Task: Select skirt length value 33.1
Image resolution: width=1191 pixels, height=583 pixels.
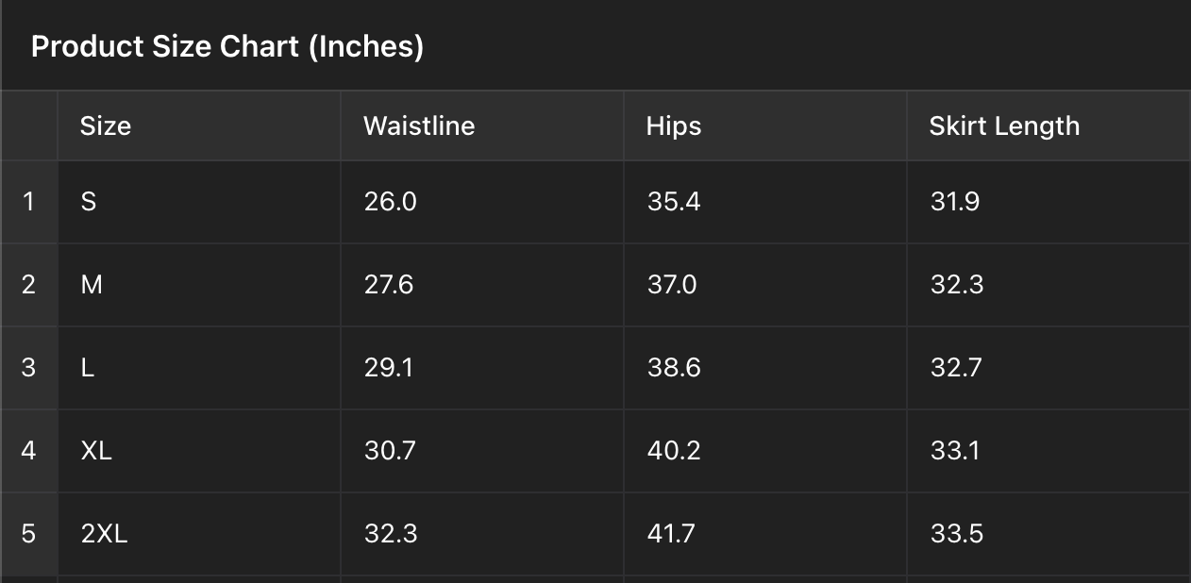Action: coord(955,451)
